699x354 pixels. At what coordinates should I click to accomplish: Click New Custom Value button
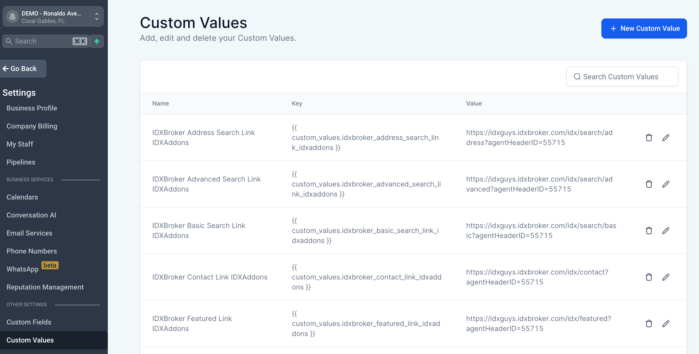[x=644, y=28]
